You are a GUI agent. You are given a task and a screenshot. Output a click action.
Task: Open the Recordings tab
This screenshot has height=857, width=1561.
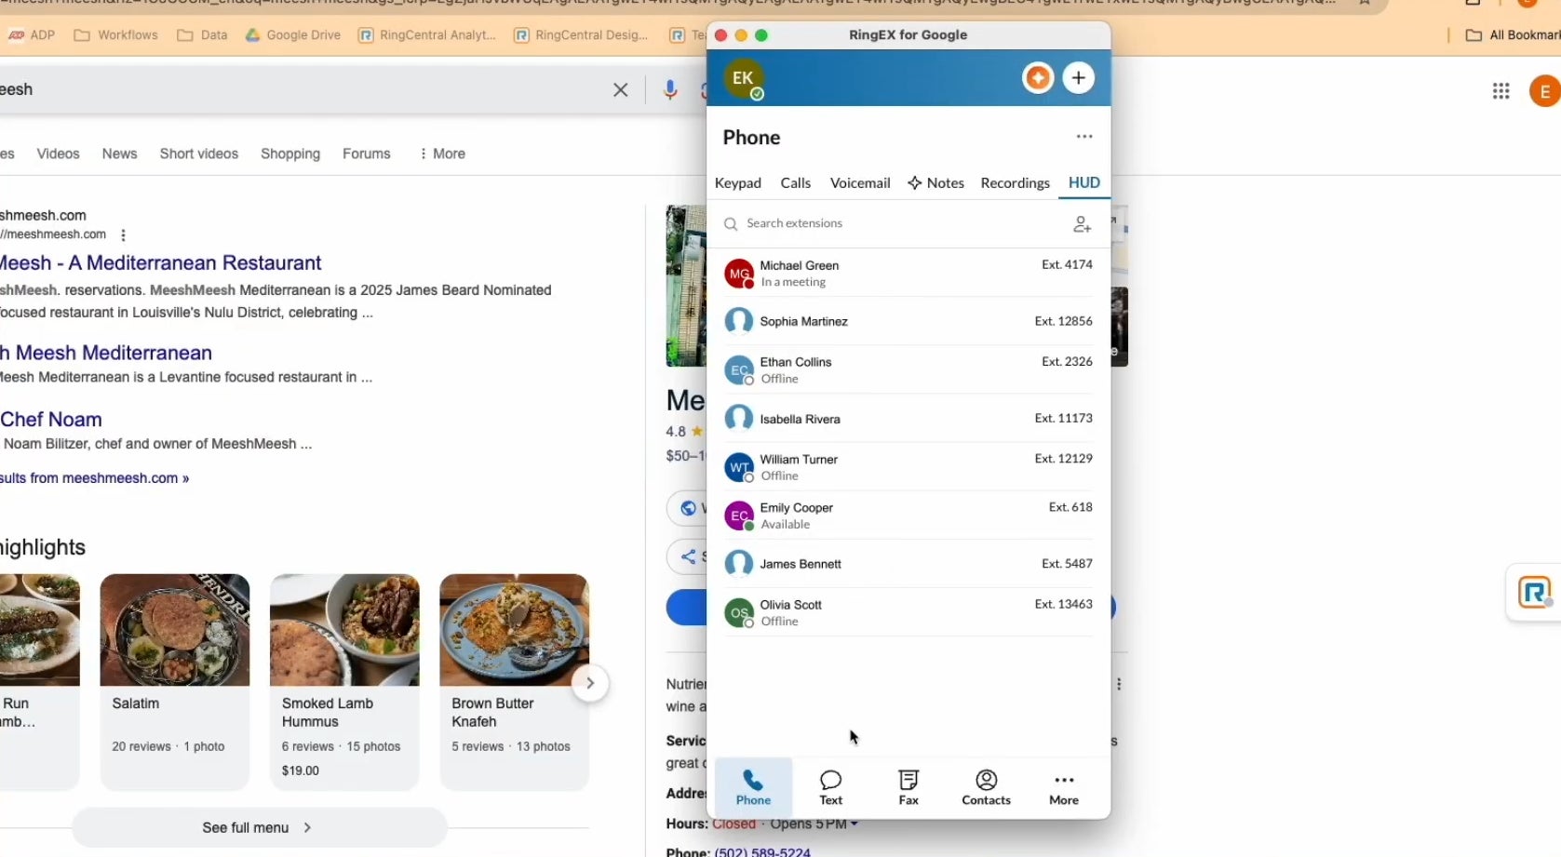(1015, 182)
